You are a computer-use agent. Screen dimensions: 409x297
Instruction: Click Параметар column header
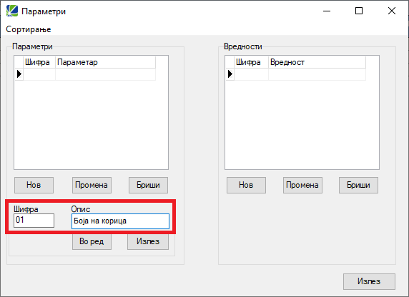coord(105,62)
